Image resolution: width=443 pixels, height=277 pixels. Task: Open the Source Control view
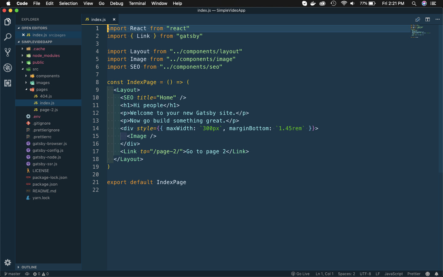8,52
